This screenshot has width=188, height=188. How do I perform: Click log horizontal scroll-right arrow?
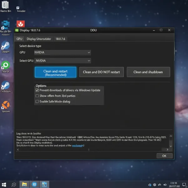167,149
